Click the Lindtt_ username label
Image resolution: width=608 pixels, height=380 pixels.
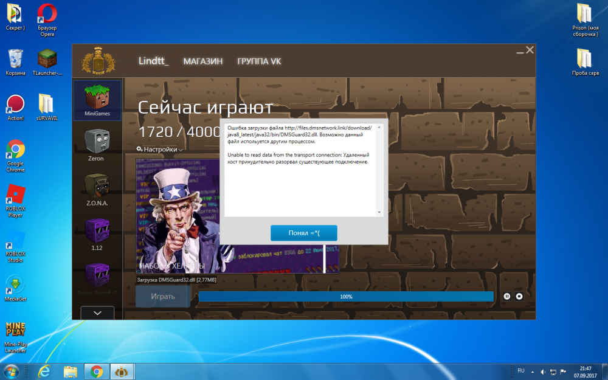[x=153, y=61]
